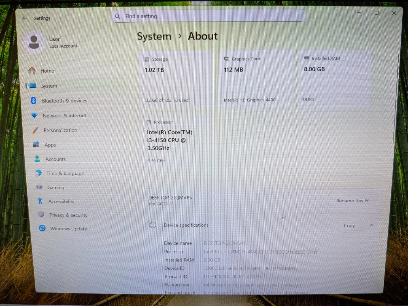Select the Personalization paintbrush icon

(35, 130)
